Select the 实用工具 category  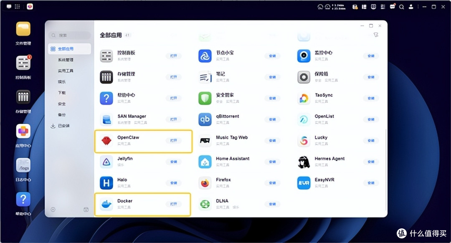click(x=66, y=71)
